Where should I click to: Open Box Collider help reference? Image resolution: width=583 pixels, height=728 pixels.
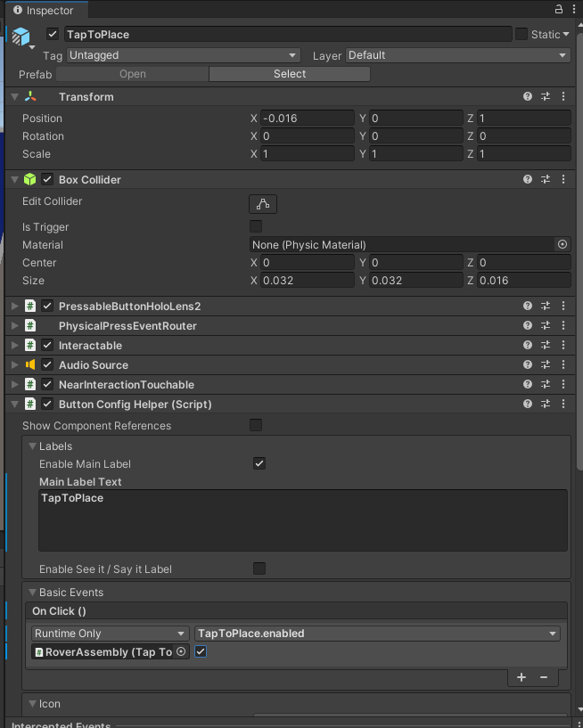click(527, 179)
